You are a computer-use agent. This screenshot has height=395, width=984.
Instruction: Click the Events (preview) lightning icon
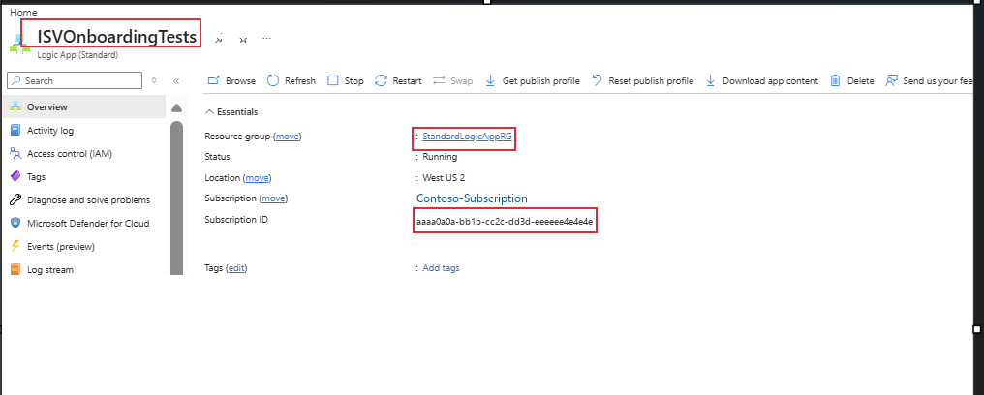pos(15,247)
